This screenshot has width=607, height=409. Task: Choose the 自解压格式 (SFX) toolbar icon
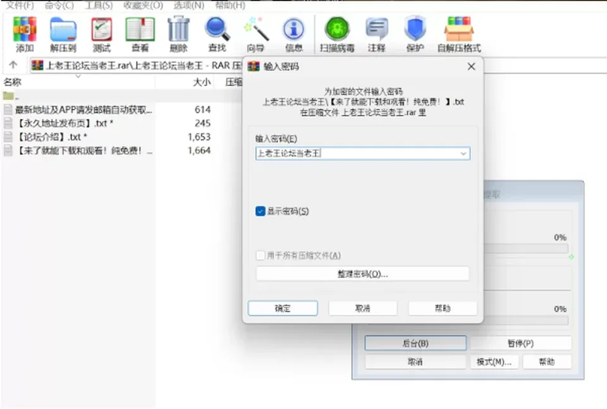point(459,34)
